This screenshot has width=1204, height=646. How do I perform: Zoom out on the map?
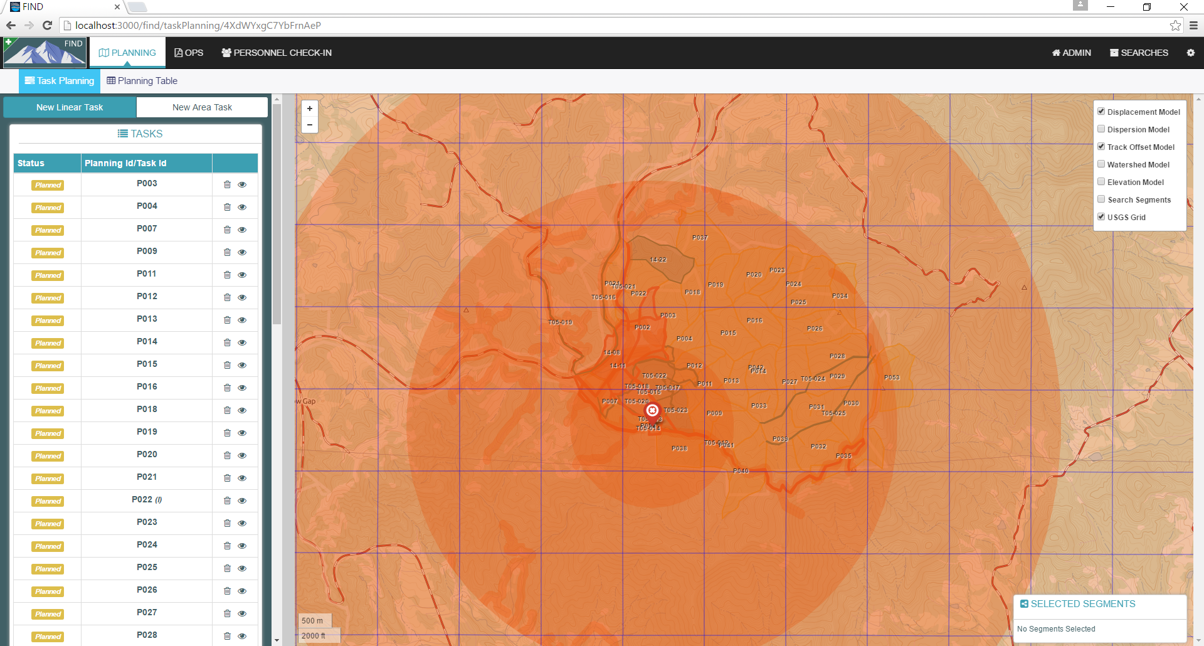click(310, 125)
